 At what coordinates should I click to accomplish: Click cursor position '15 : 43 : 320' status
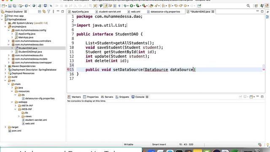point(186,144)
